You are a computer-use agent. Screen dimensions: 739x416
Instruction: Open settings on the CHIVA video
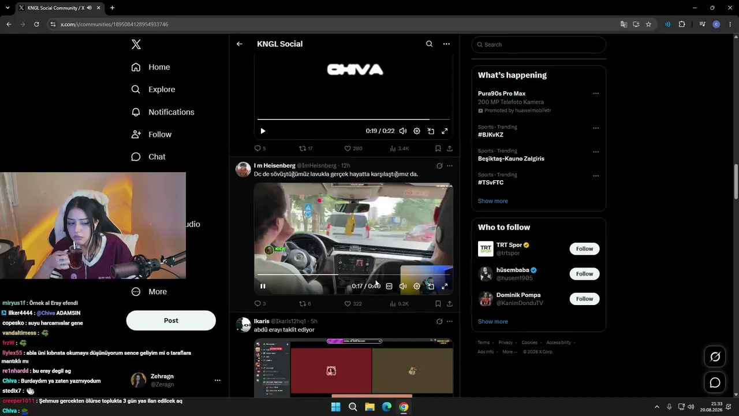click(417, 131)
